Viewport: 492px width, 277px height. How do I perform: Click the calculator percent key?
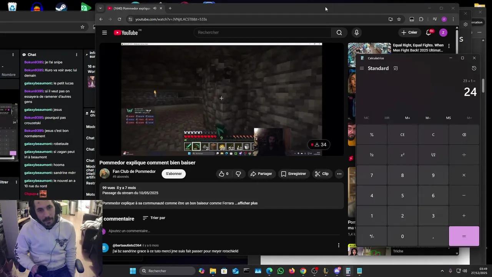pyautogui.click(x=372, y=135)
